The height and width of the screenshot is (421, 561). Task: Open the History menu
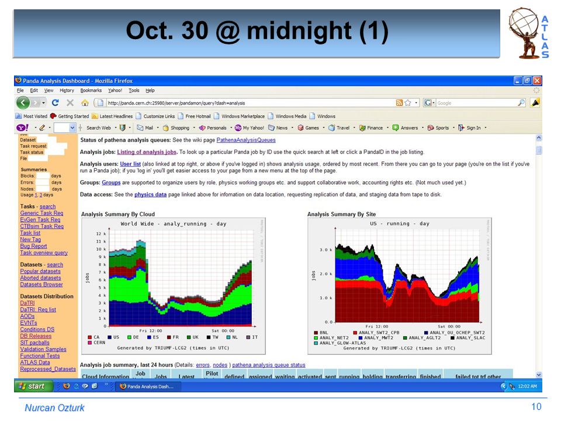67,91
